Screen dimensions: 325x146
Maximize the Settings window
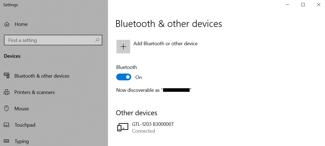coord(303,5)
